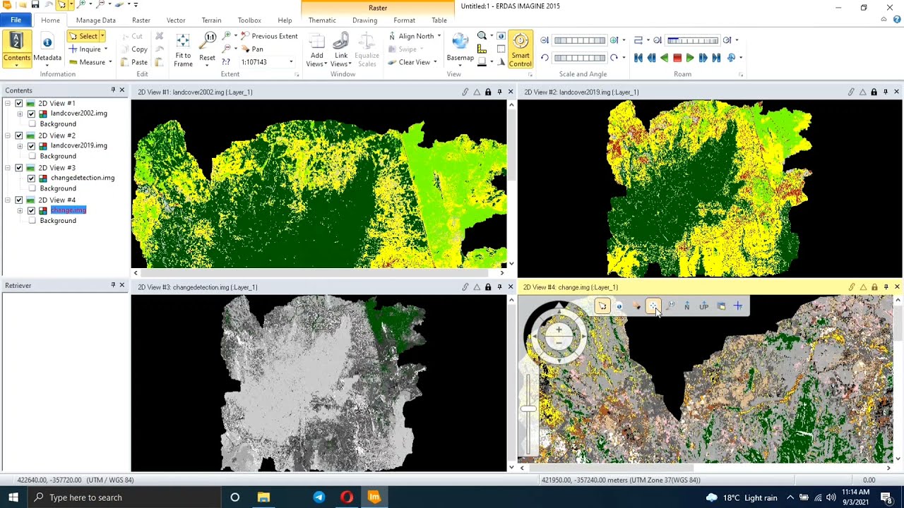Toggle changedetection.img layer checkbox
Viewport: 904px width, 508px height.
(31, 179)
